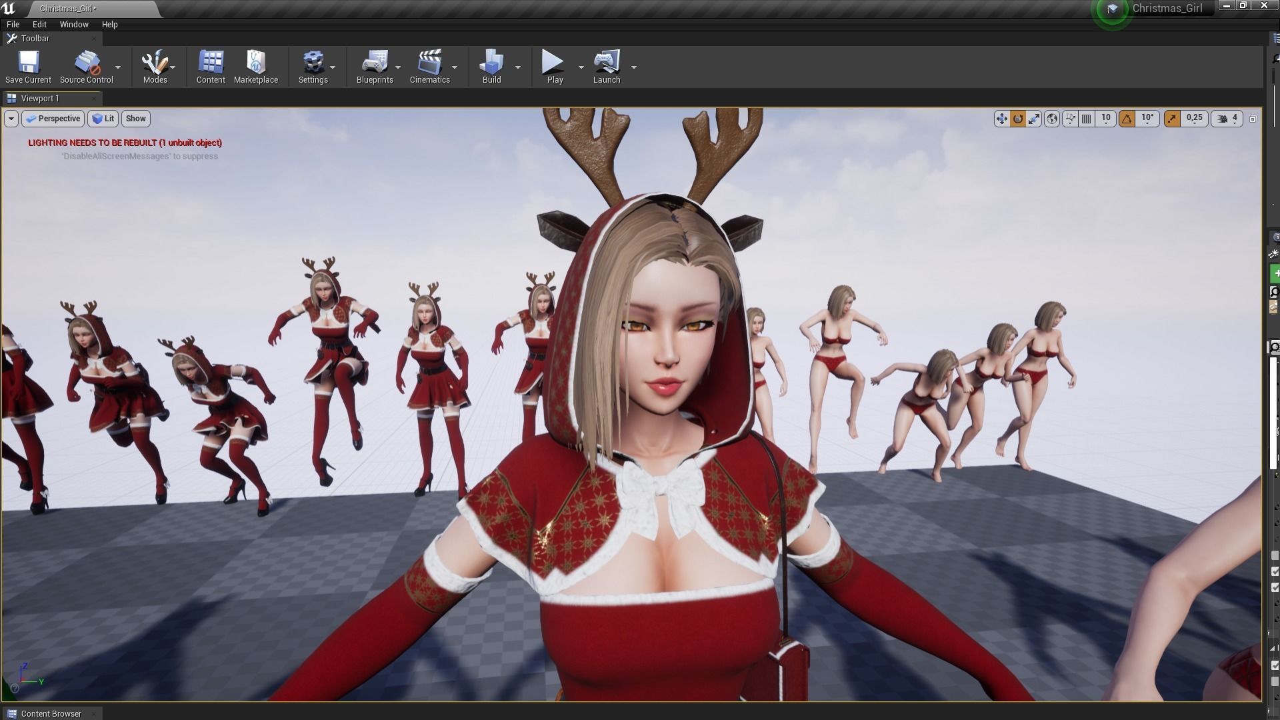Image resolution: width=1280 pixels, height=720 pixels.
Task: Maximize or restore viewport icon
Action: [x=1253, y=119]
